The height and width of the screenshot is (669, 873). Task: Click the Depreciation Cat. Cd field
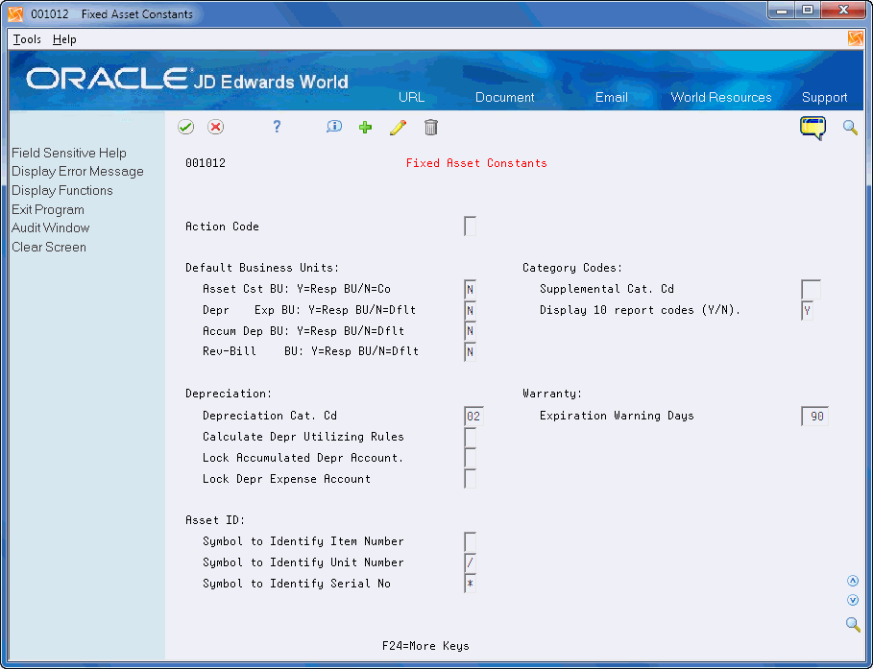coord(473,417)
